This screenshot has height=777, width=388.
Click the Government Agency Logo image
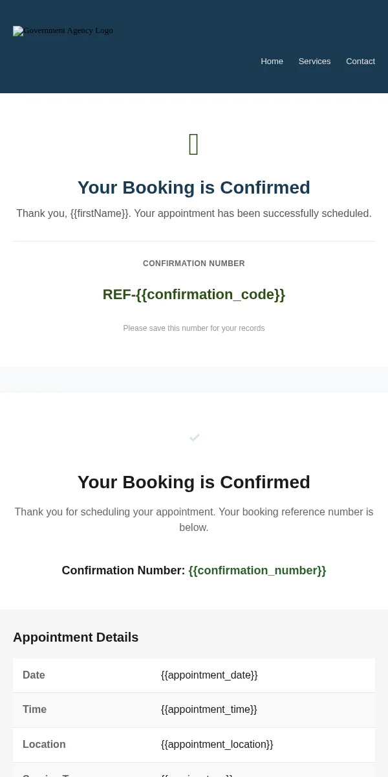click(63, 30)
